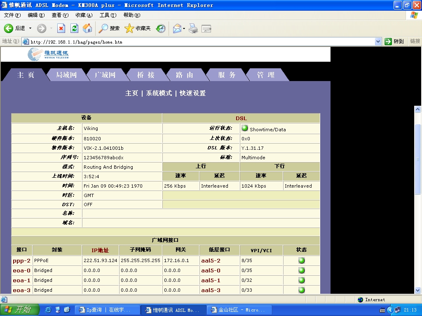Image resolution: width=422 pixels, height=316 pixels.
Task: Click the 转到 Go button
Action: [x=394, y=42]
